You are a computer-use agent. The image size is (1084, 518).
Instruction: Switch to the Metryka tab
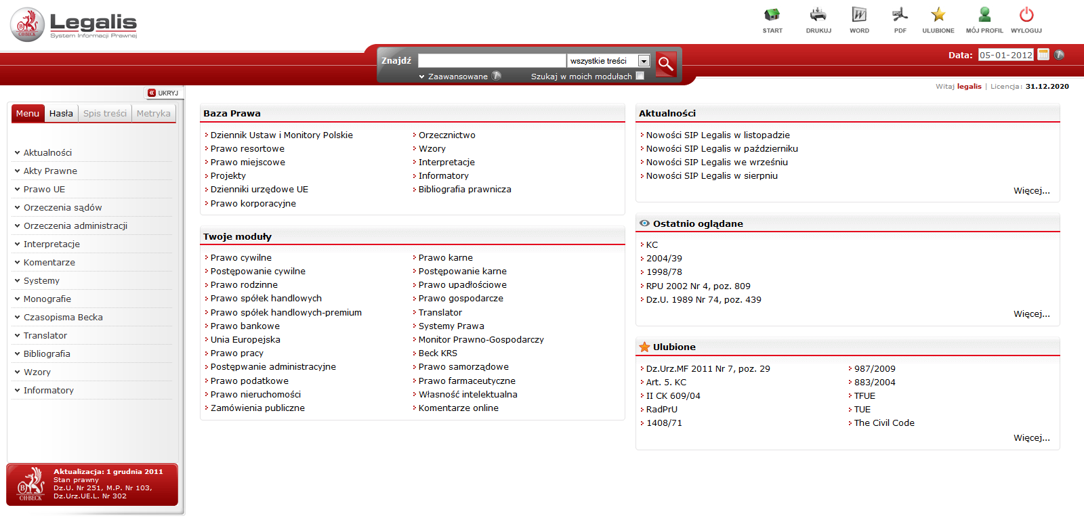point(154,113)
